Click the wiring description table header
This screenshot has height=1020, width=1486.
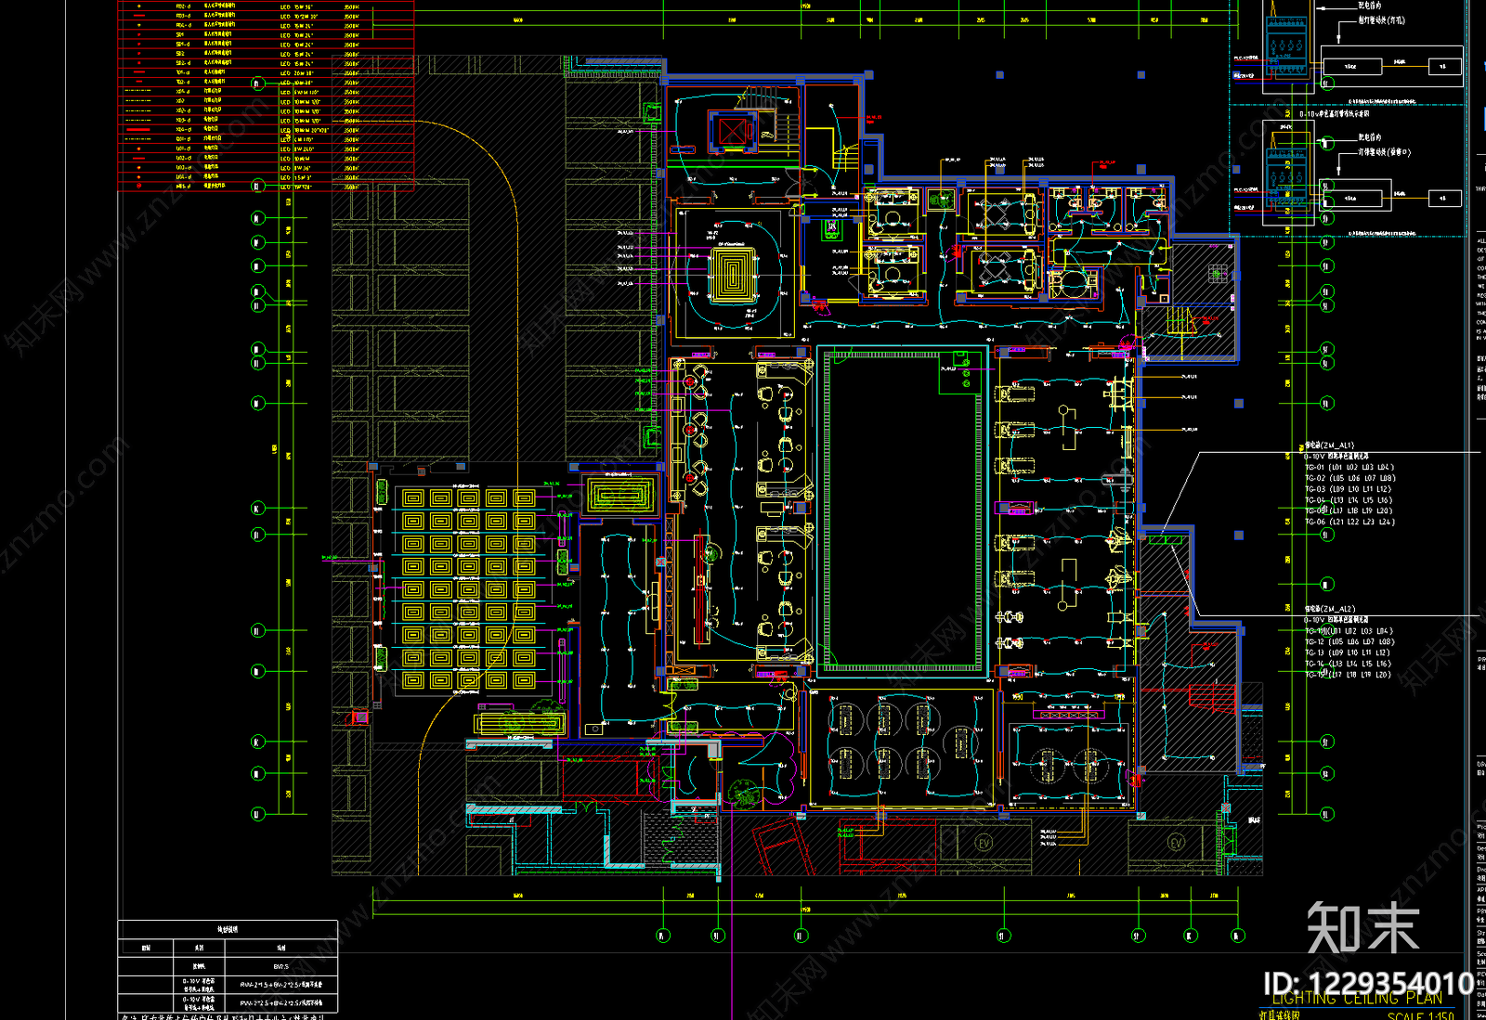(x=228, y=928)
